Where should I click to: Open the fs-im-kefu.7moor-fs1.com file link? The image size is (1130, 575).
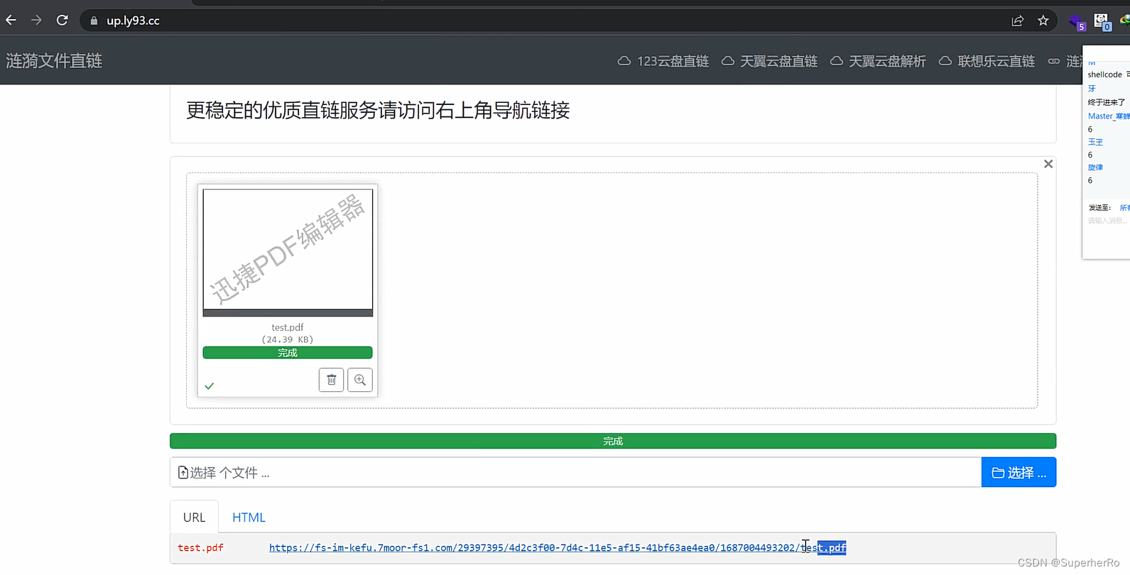(x=558, y=547)
